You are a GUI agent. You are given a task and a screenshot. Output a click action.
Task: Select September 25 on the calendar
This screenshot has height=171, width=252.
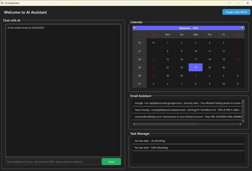209,67
